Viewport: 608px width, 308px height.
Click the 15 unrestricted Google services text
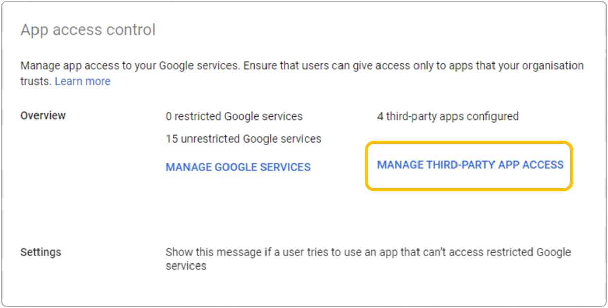[243, 139]
